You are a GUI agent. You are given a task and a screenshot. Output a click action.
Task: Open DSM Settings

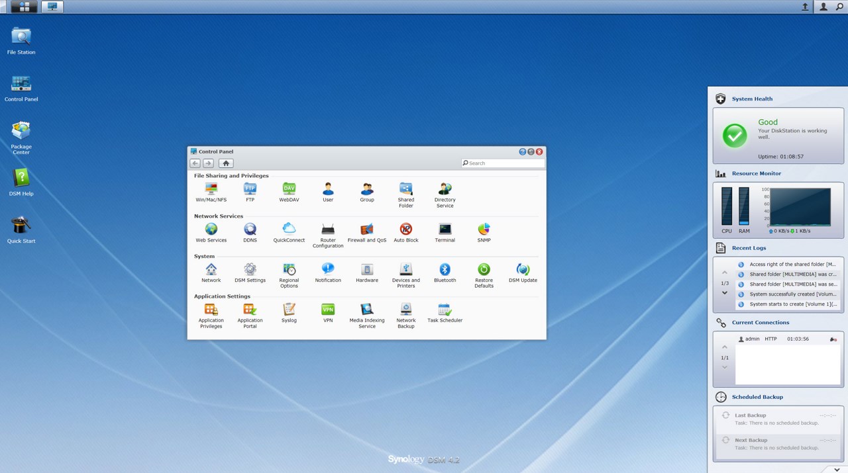coord(250,273)
